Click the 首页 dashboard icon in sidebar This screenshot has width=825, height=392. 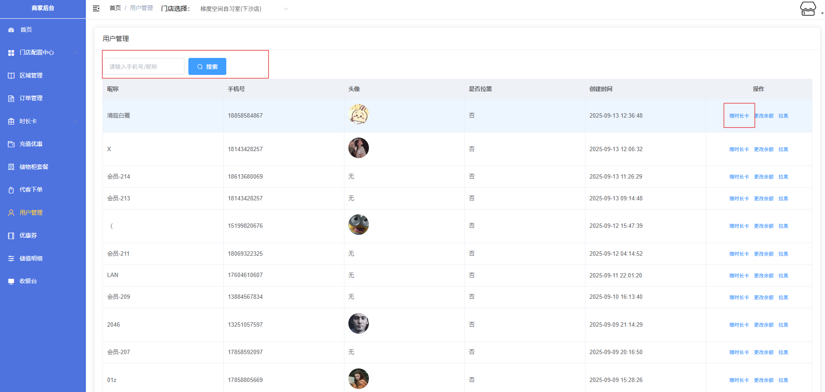(11, 30)
